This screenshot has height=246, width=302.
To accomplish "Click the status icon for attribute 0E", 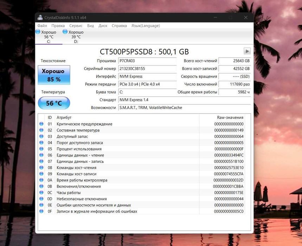I will click(x=41, y=205).
